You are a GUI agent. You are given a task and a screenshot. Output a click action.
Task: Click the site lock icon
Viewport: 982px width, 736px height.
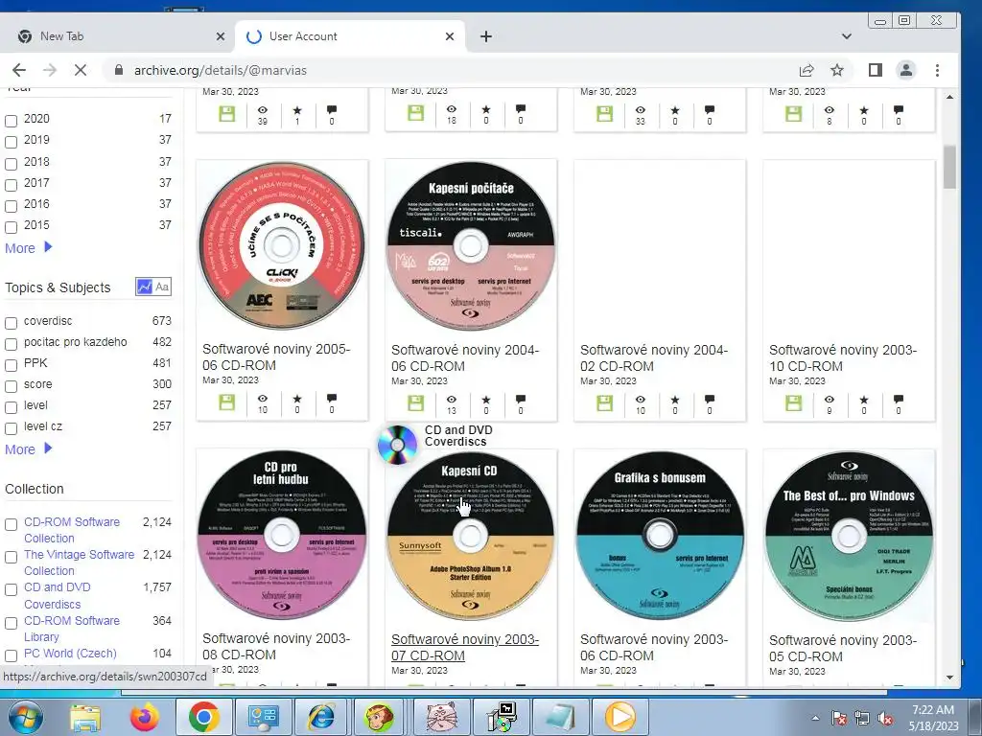click(x=118, y=70)
